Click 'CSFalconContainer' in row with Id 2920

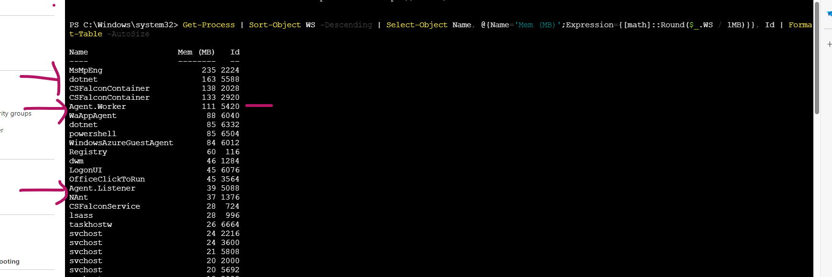pyautogui.click(x=109, y=97)
